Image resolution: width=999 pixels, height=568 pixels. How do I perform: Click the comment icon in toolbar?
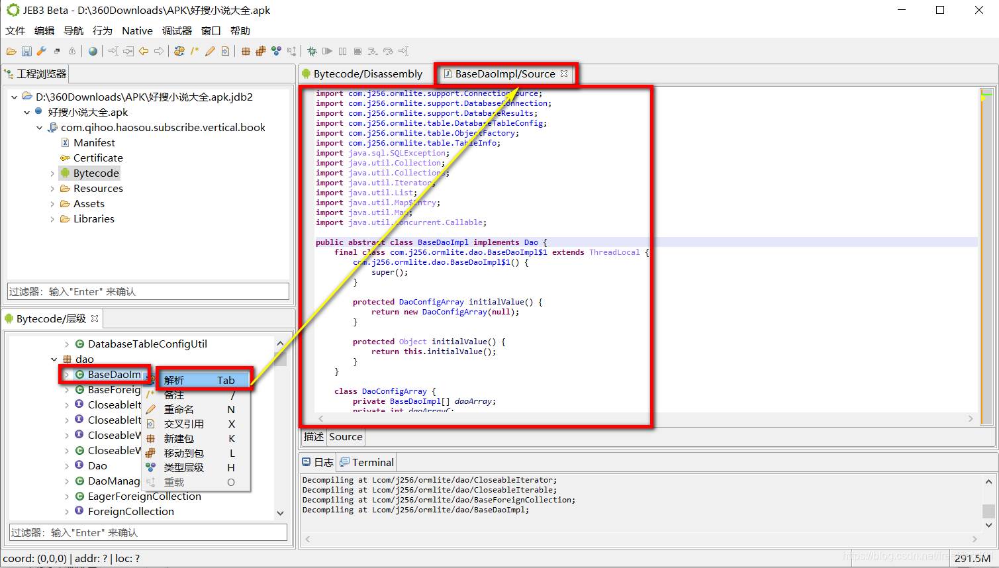(195, 51)
